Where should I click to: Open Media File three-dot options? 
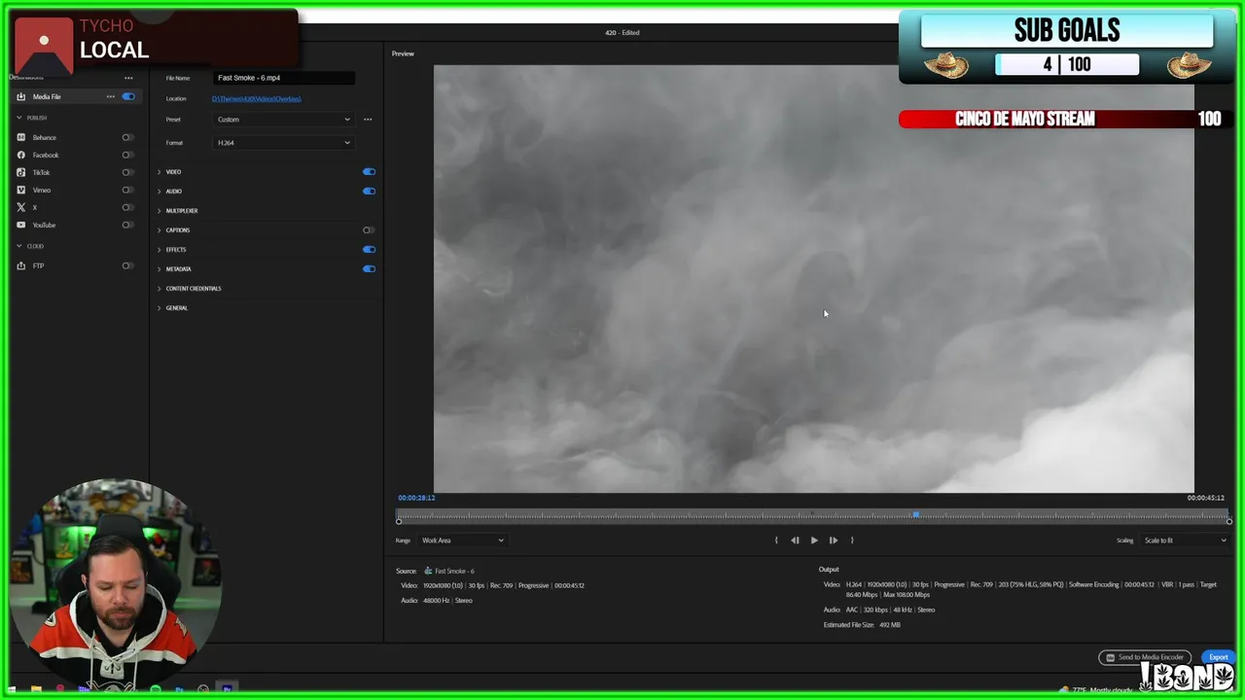click(110, 96)
